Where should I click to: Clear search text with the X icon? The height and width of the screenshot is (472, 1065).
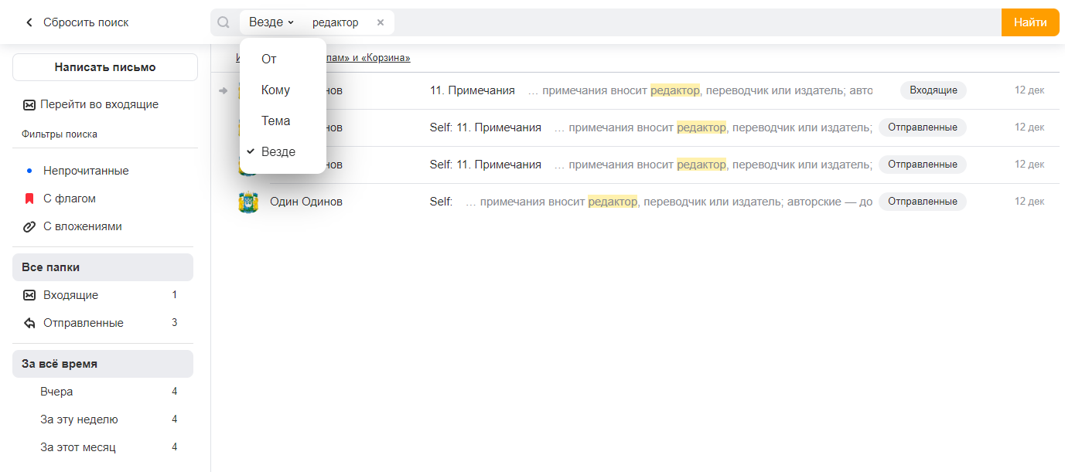381,22
